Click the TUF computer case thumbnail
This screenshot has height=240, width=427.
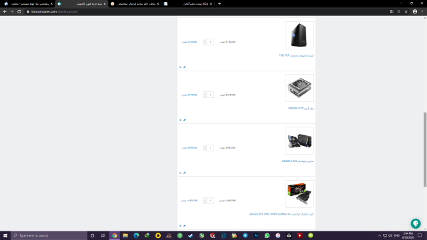tap(300, 35)
